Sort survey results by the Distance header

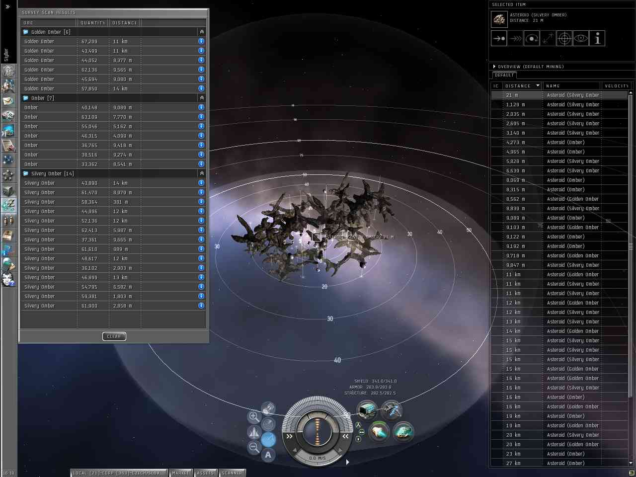point(125,23)
